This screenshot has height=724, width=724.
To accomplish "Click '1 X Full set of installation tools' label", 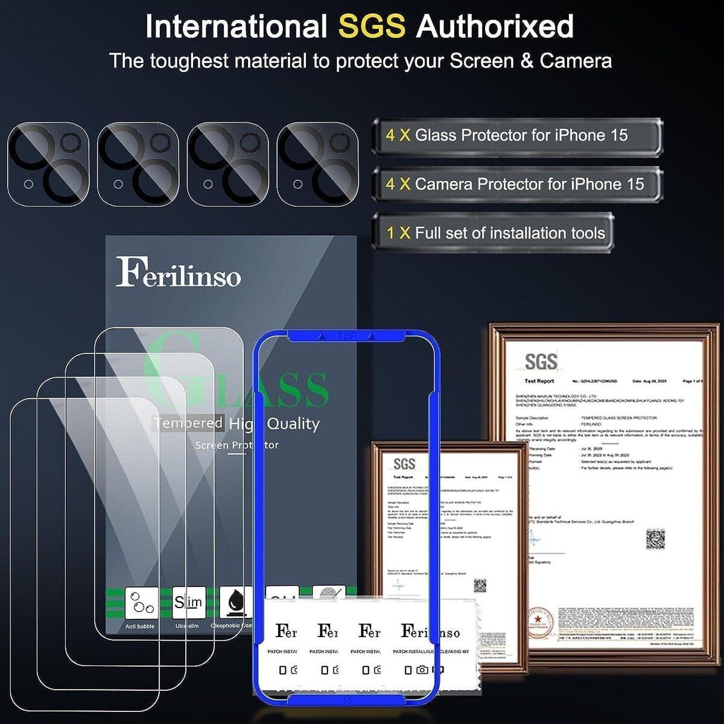I will [x=494, y=233].
